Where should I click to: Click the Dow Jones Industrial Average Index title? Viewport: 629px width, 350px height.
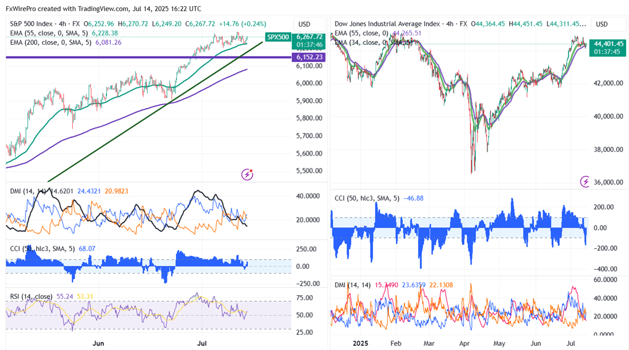point(387,24)
